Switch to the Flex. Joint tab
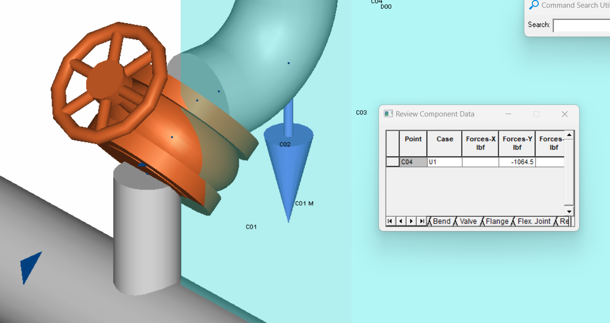 534,221
